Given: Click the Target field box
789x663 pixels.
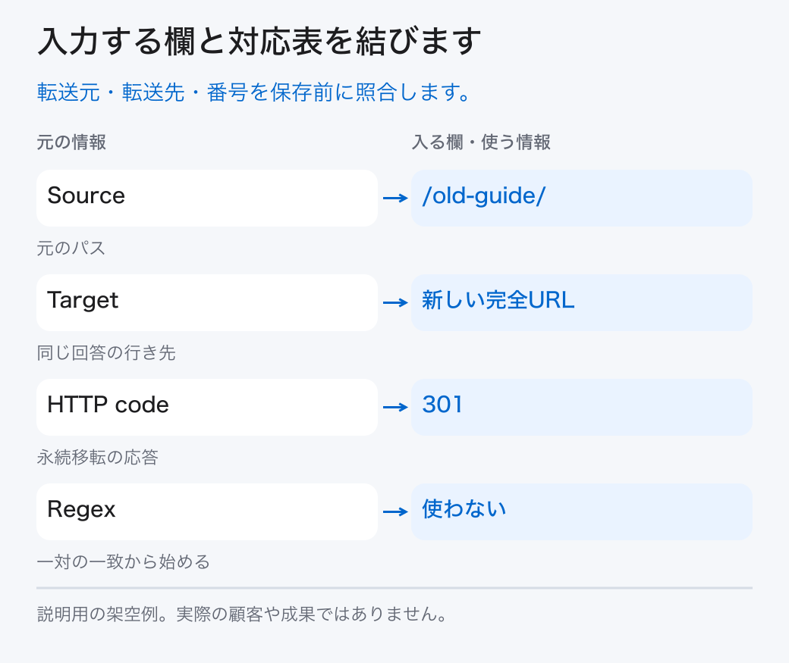Looking at the screenshot, I should (207, 302).
